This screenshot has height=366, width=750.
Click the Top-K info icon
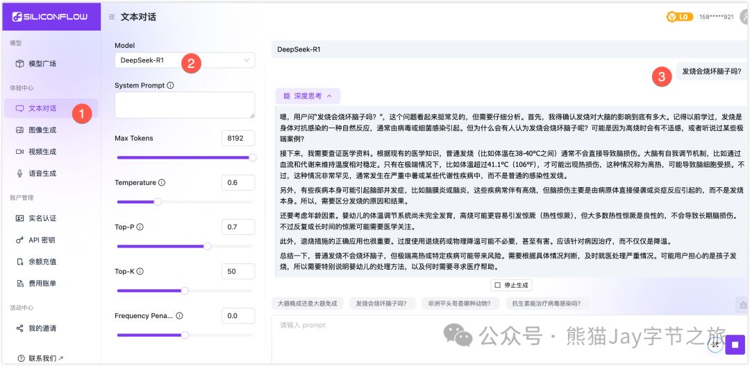[140, 272]
